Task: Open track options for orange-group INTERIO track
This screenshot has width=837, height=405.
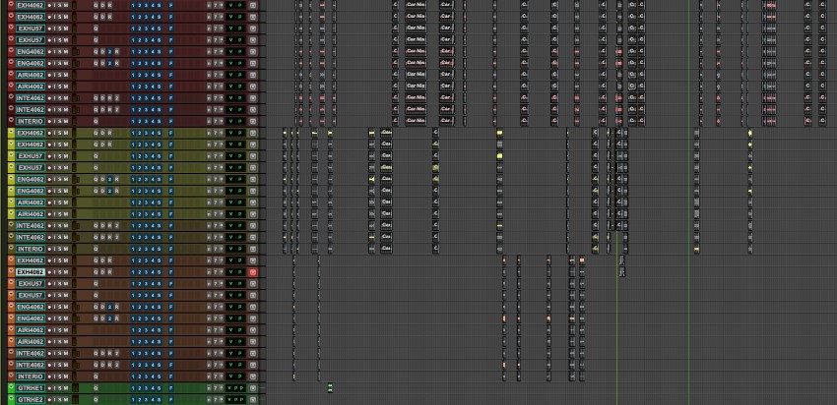Action: click(12, 376)
